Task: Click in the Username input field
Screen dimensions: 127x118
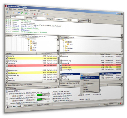Action: 39,18
